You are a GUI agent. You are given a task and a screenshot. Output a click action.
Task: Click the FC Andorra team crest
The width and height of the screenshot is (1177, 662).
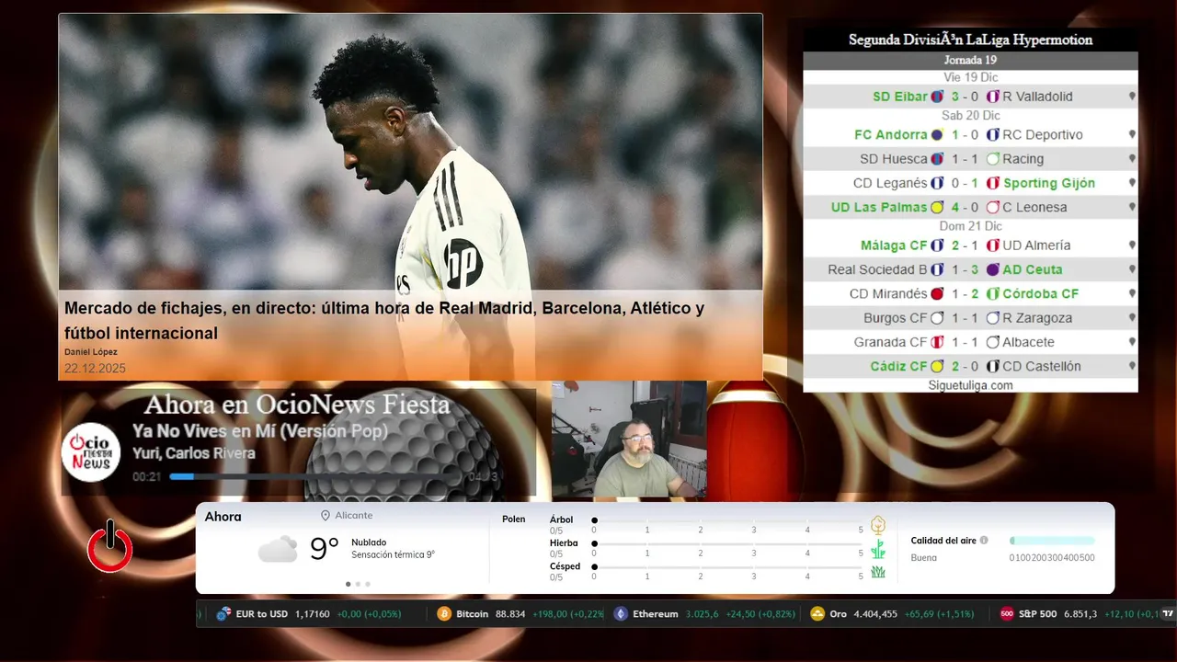coord(937,135)
